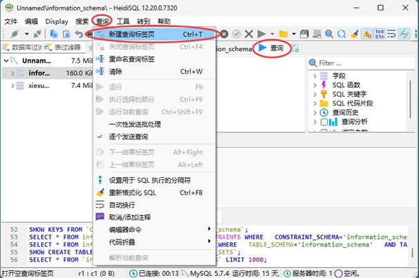Open the Display menu

57,21
